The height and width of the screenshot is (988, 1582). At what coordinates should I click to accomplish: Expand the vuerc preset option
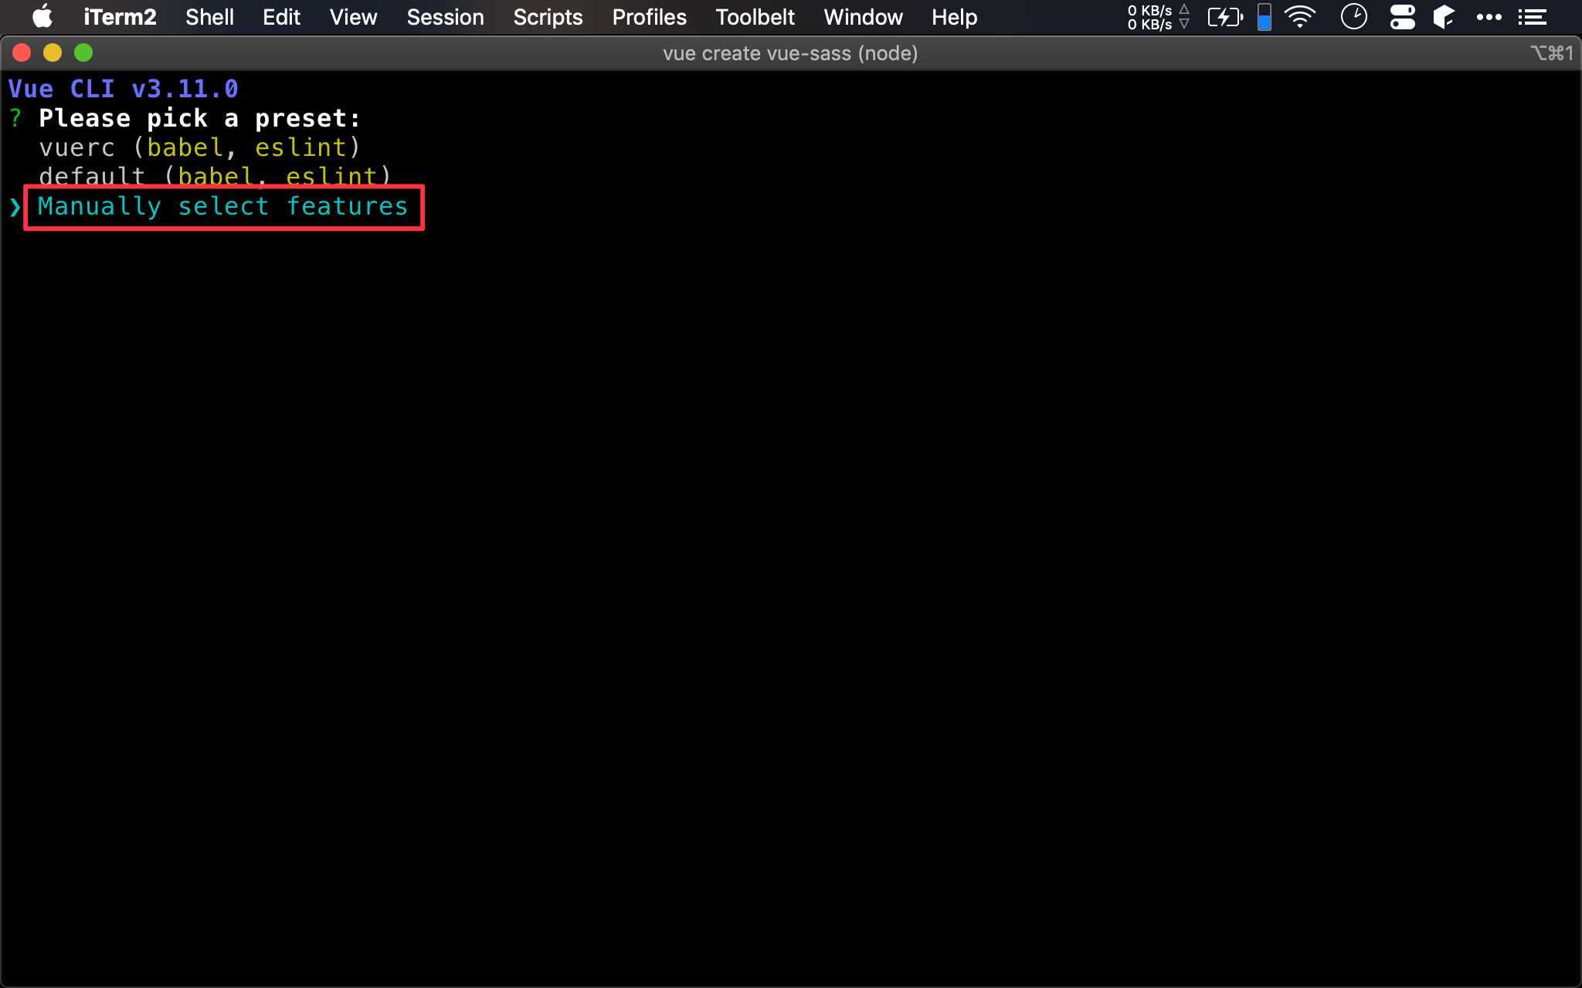(x=199, y=147)
